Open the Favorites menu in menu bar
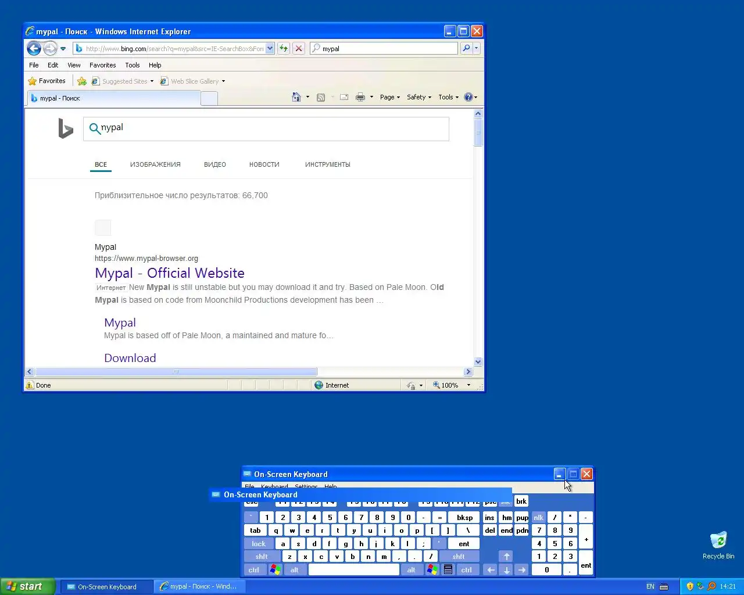 click(x=103, y=65)
